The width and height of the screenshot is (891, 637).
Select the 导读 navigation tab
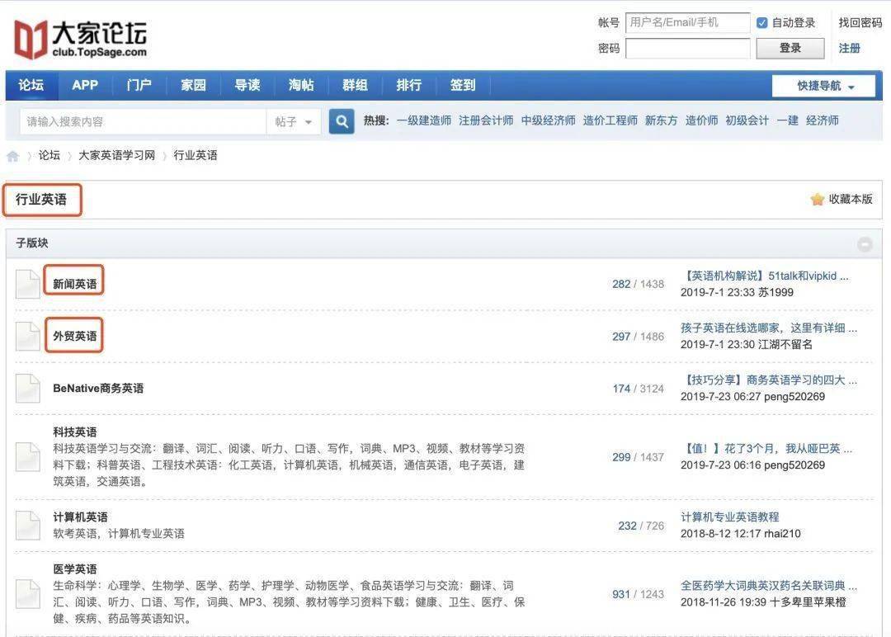(247, 85)
